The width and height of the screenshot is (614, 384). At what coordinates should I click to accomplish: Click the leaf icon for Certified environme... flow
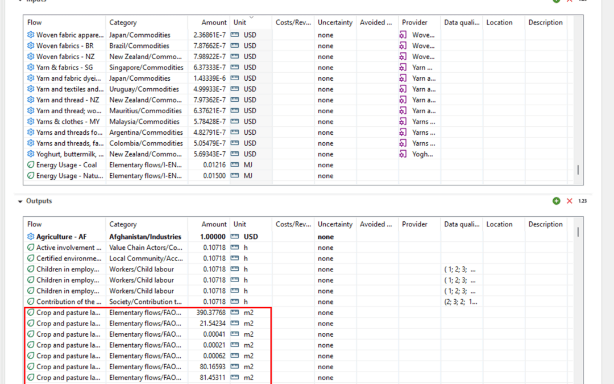31,258
